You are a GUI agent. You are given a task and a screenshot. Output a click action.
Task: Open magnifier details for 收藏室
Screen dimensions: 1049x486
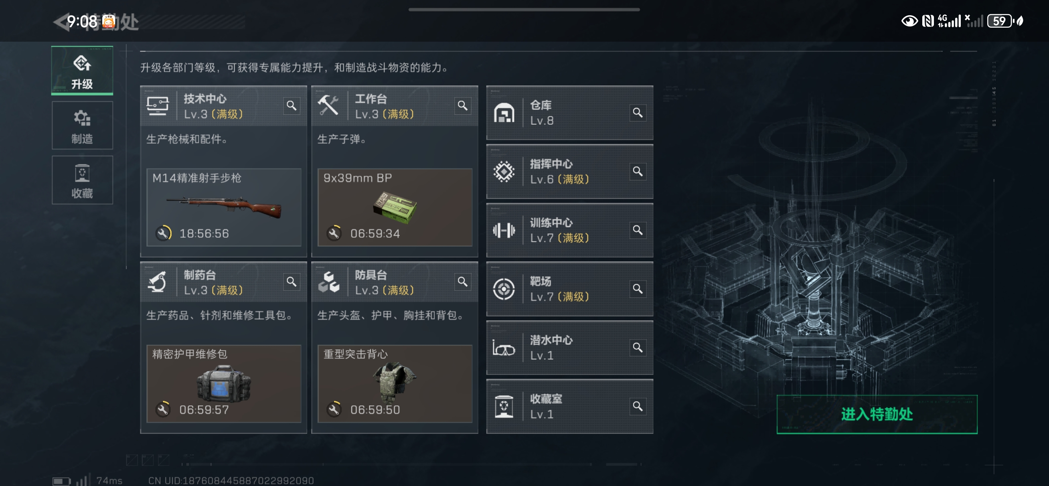click(x=637, y=406)
